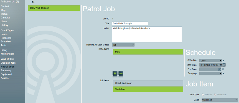Clear the Schedule field with X icon
Screen dimensions: 239x103
[223, 61]
